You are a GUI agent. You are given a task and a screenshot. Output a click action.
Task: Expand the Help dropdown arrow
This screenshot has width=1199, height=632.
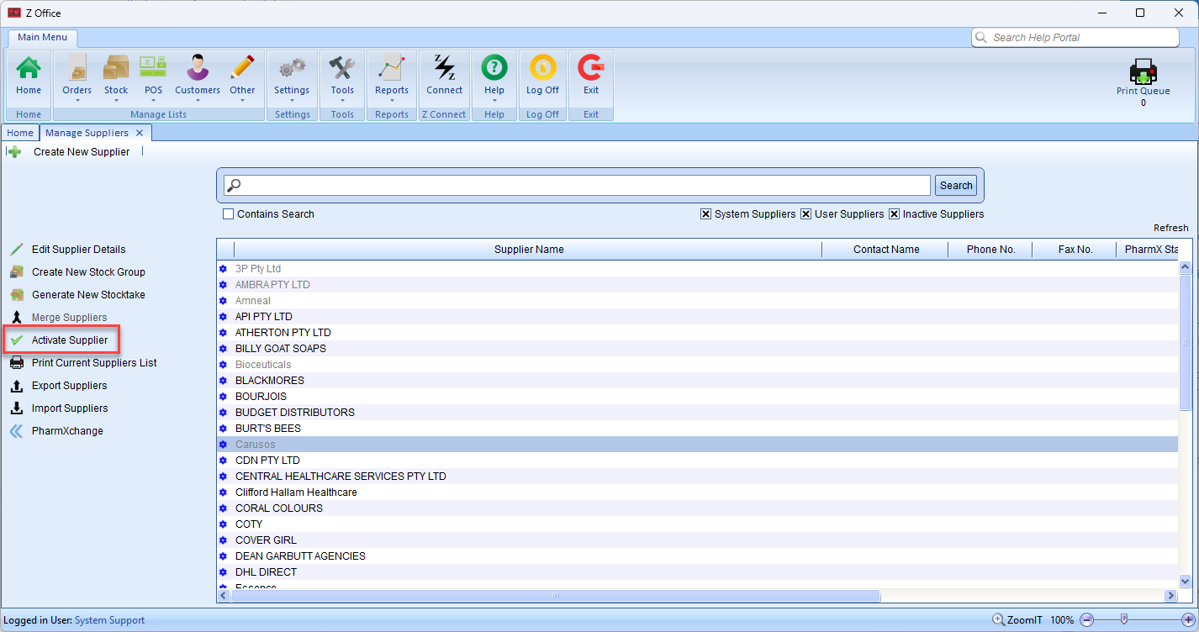click(494, 101)
